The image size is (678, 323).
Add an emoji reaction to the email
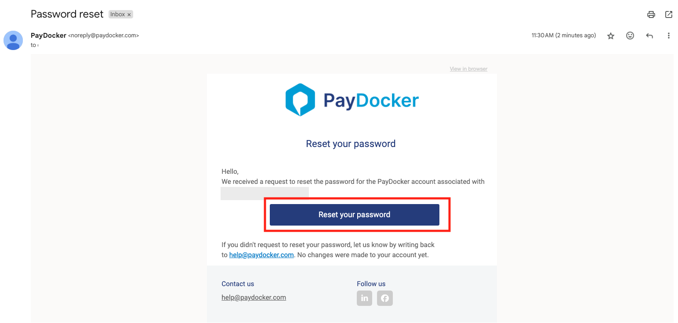pyautogui.click(x=630, y=36)
